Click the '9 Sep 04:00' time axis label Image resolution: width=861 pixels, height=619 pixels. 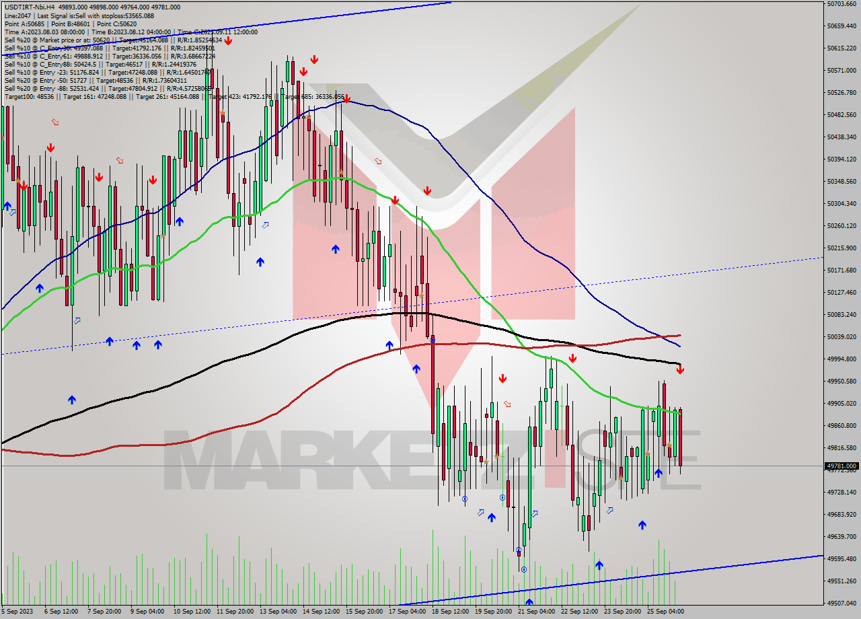148,612
